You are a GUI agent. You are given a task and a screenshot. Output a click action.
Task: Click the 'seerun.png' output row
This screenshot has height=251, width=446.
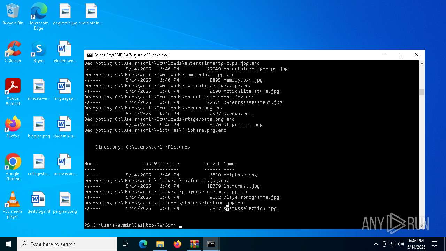(x=168, y=114)
